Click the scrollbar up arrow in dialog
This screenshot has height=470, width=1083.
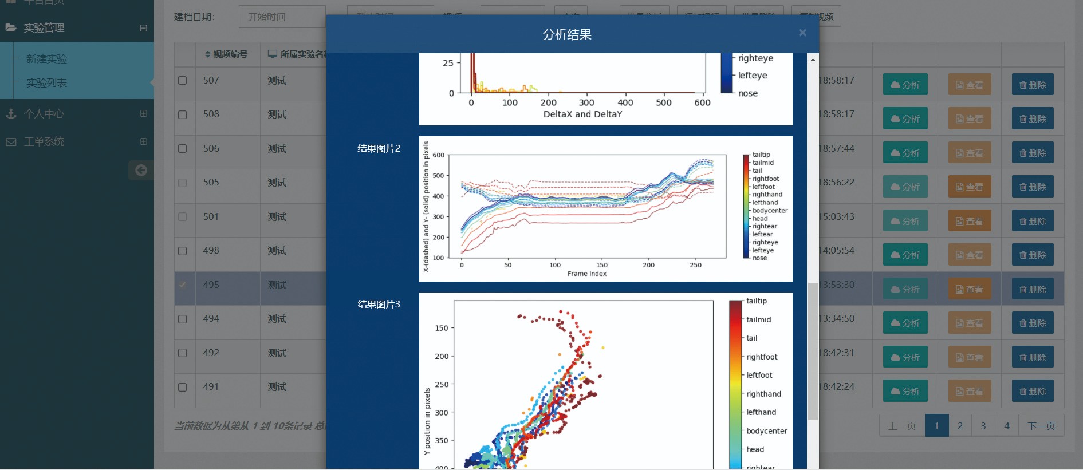(813, 59)
